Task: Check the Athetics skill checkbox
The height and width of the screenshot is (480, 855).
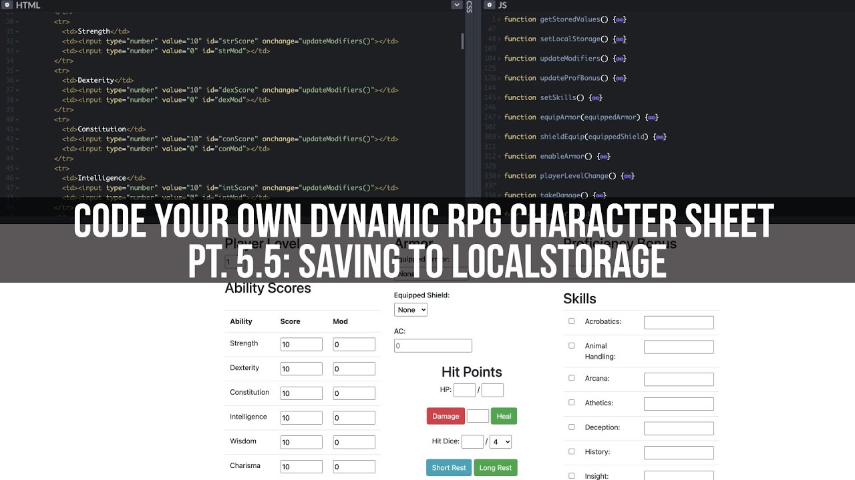Action: coord(571,403)
